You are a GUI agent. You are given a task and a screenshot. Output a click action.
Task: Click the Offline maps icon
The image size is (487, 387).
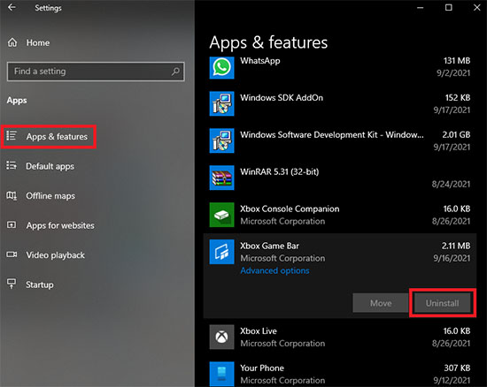12,195
